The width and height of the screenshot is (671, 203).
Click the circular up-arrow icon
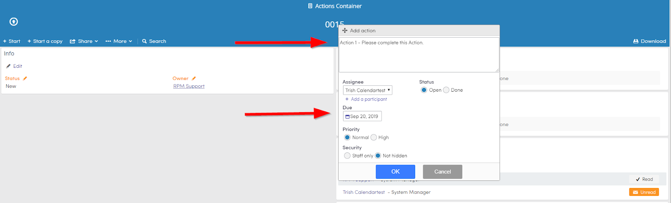coord(14,21)
